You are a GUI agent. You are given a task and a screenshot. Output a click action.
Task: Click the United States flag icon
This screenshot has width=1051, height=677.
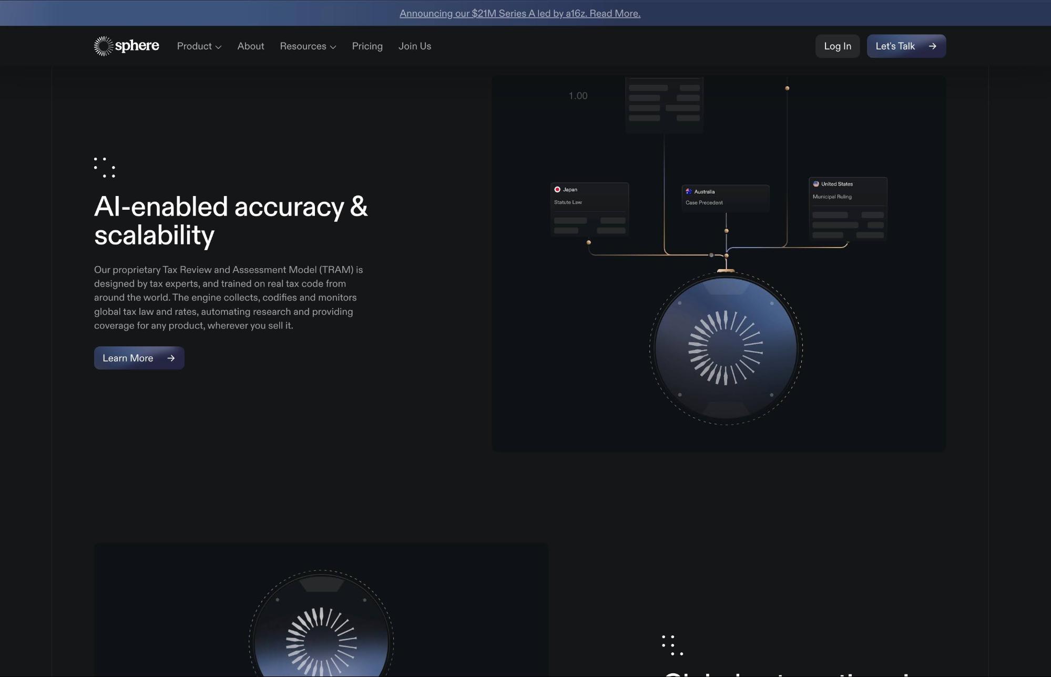tap(816, 184)
